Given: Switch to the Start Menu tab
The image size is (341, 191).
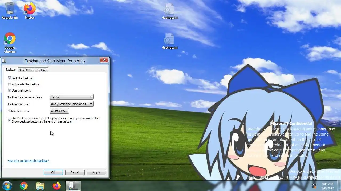Looking at the screenshot, I should (x=26, y=70).
